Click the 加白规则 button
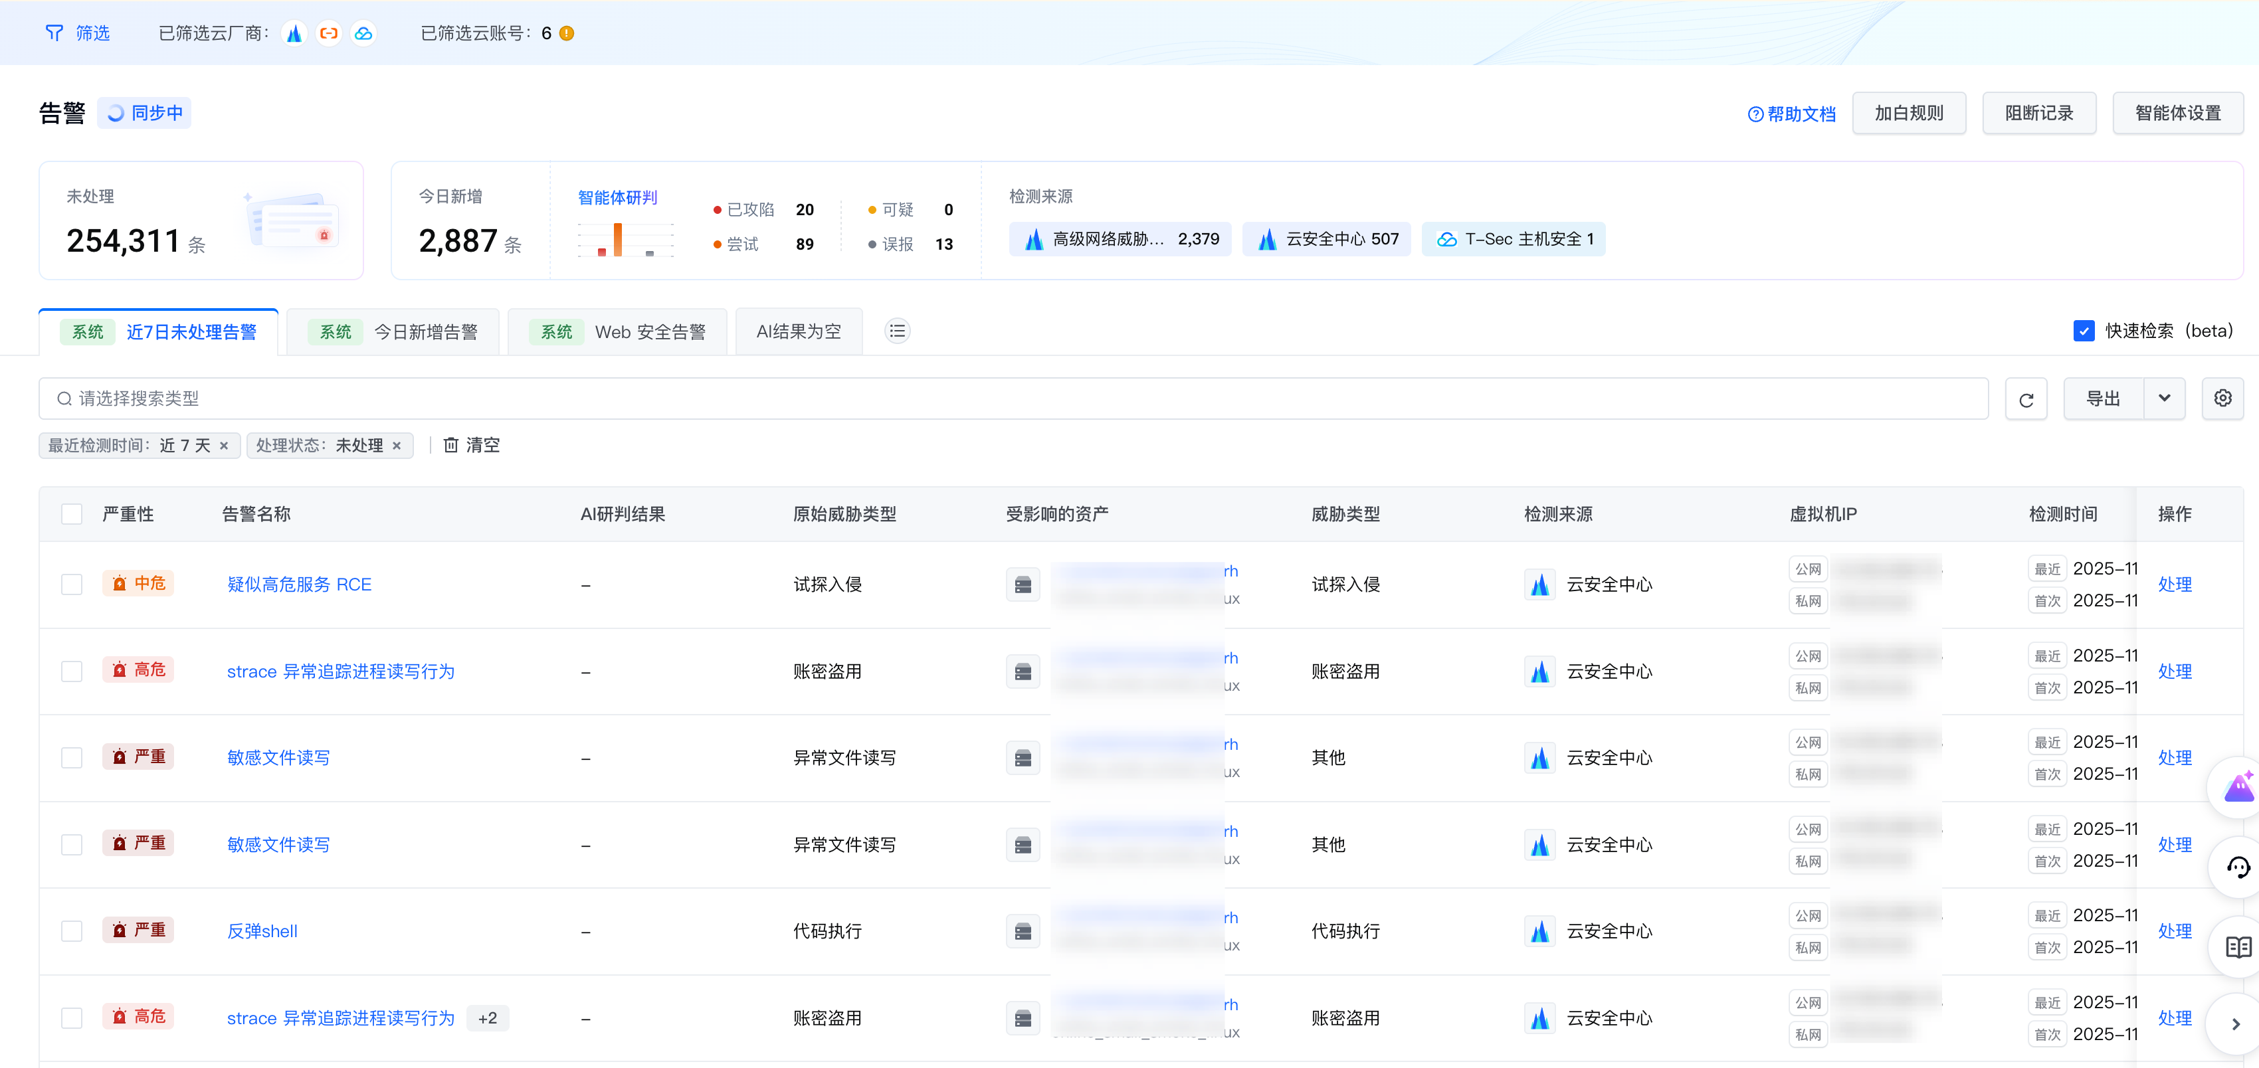The image size is (2259, 1068). tap(1908, 113)
